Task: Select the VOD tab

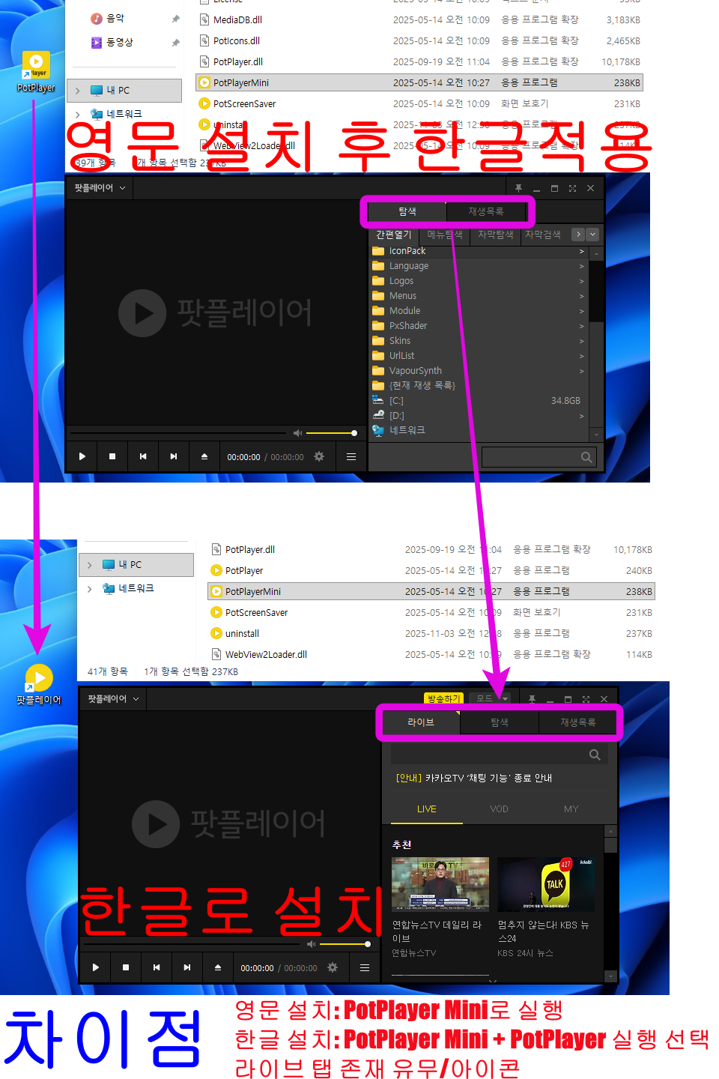Action: [499, 809]
